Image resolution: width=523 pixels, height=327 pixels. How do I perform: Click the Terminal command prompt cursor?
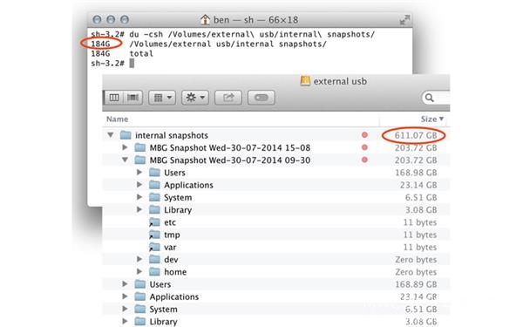click(x=132, y=63)
